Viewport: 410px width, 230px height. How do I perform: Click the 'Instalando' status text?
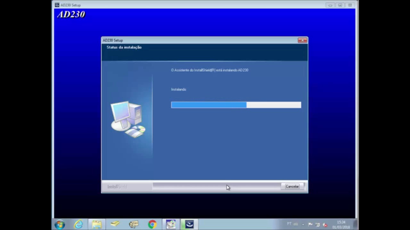[x=178, y=89]
